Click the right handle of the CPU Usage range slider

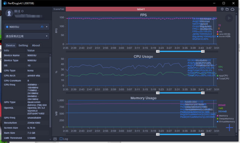pos(203,93)
